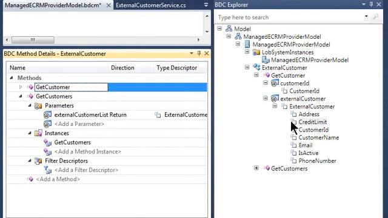This screenshot has width=388, height=218.
Task: Click the customerId parameter icon
Action: coord(275,83)
